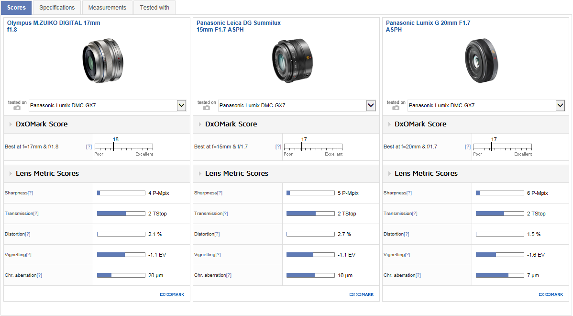Click the 7 µm chromatic aberration value
Viewport: 573px width, 316px height.
pyautogui.click(x=533, y=275)
